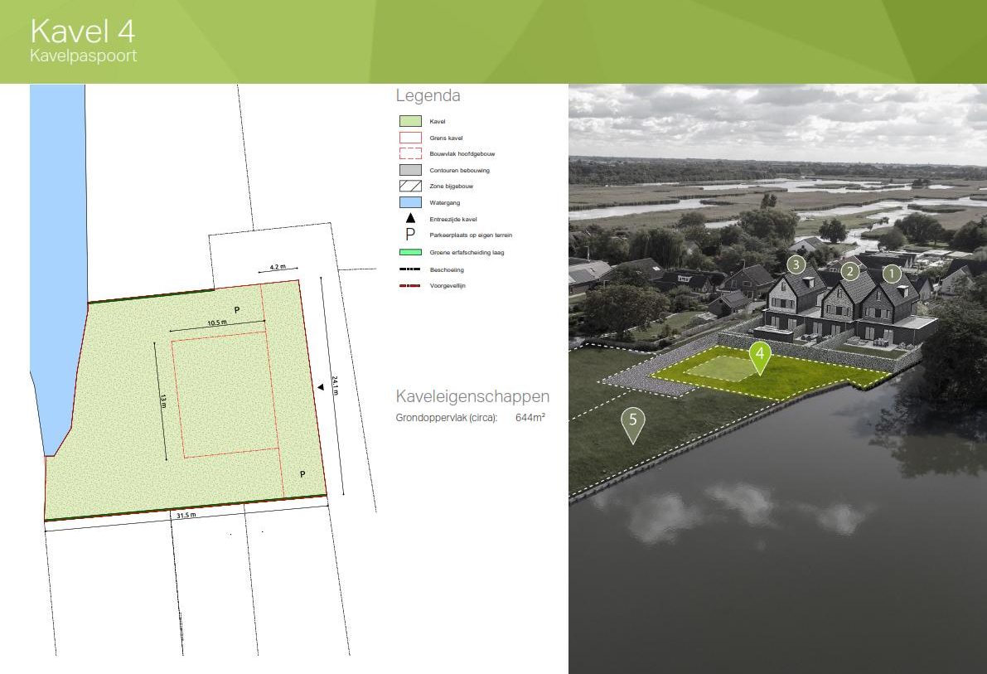Click the Grens kavel legend symbol
Viewport: 987px width, 674px height.
(410, 138)
